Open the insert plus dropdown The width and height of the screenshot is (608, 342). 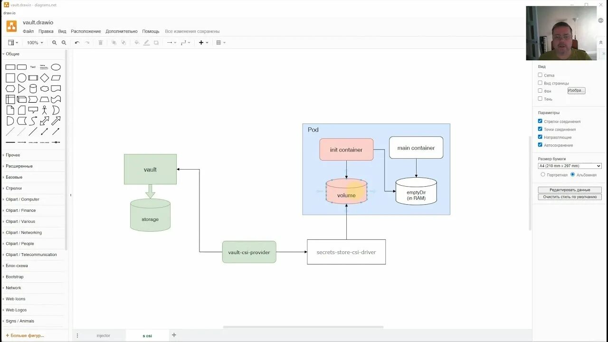(203, 43)
